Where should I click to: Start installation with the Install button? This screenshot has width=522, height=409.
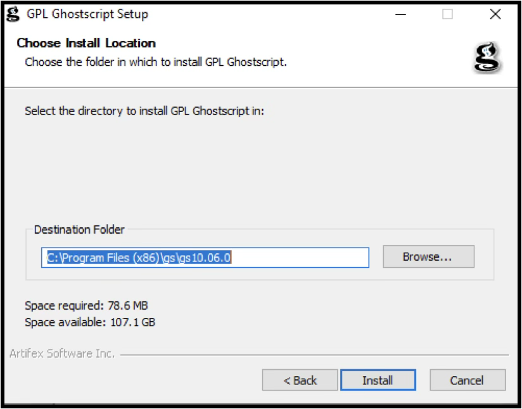378,381
